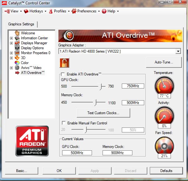Screen dimensions: 188x181
Task: Select Display Options tree item
Action: click(32, 48)
